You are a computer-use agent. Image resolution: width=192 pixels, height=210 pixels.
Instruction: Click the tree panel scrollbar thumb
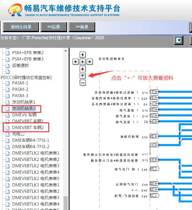(x=66, y=203)
